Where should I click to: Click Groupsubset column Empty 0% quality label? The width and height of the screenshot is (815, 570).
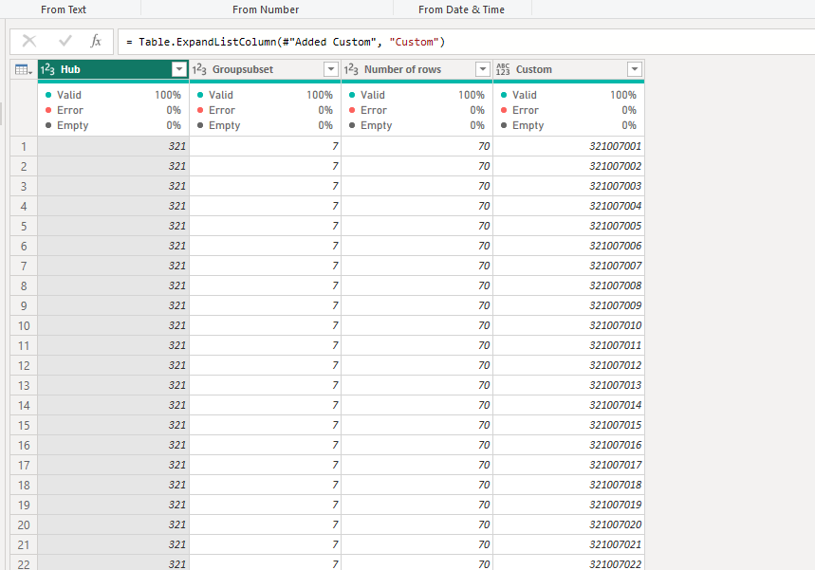click(265, 125)
